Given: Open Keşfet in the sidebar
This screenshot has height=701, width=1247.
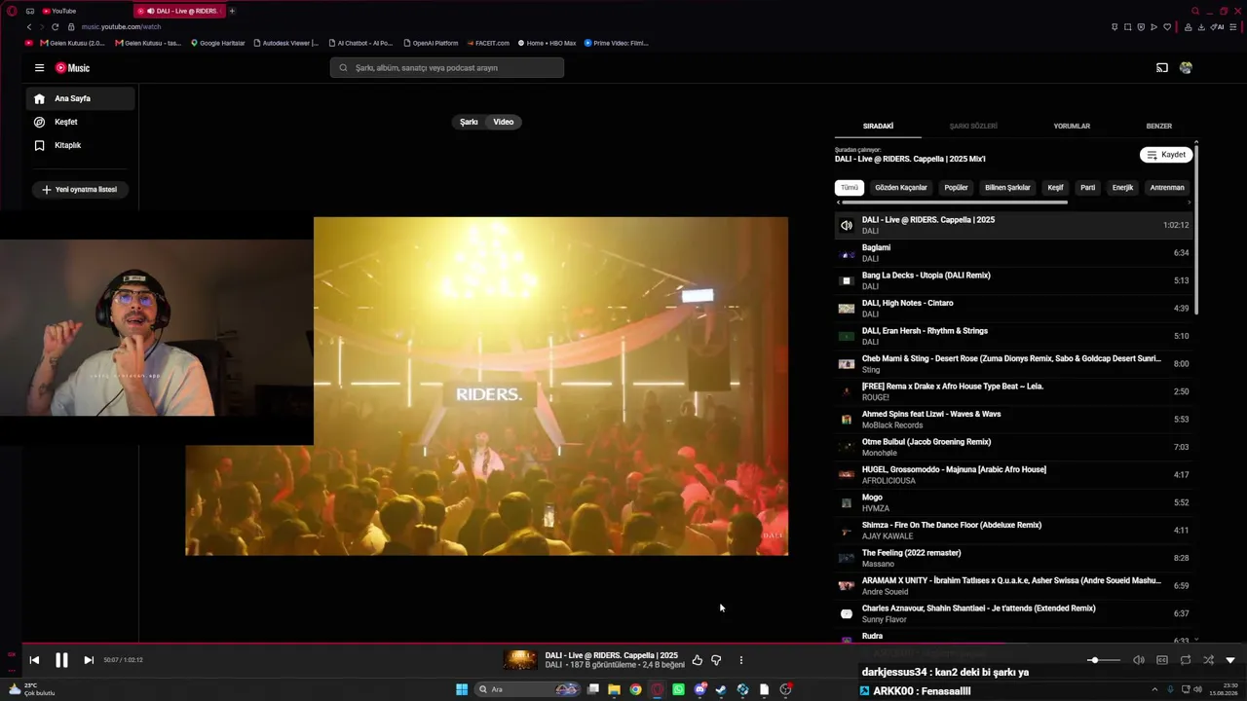Looking at the screenshot, I should point(80,122).
